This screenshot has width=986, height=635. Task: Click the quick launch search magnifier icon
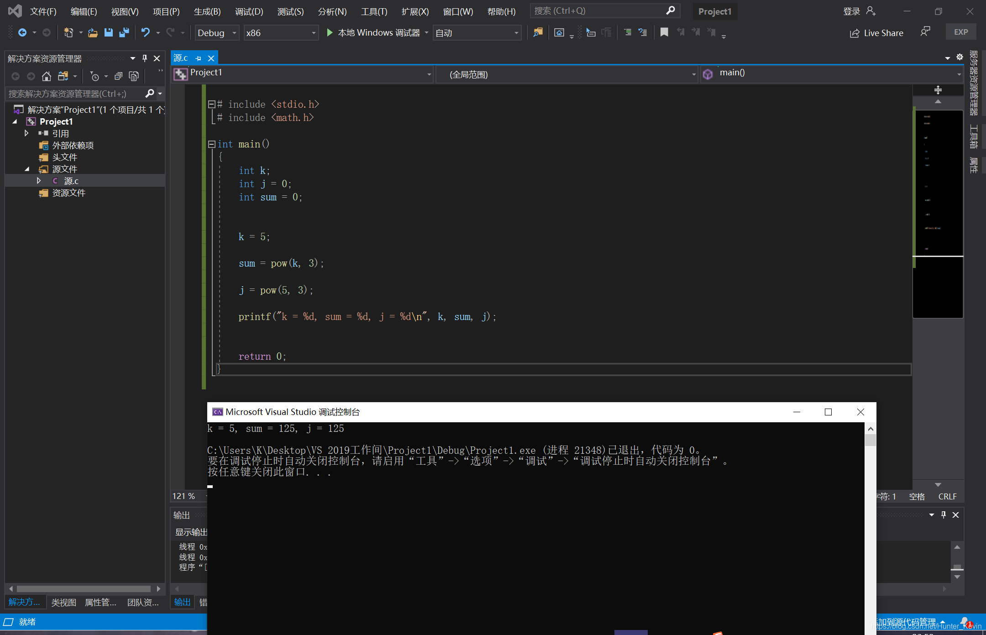tap(670, 10)
